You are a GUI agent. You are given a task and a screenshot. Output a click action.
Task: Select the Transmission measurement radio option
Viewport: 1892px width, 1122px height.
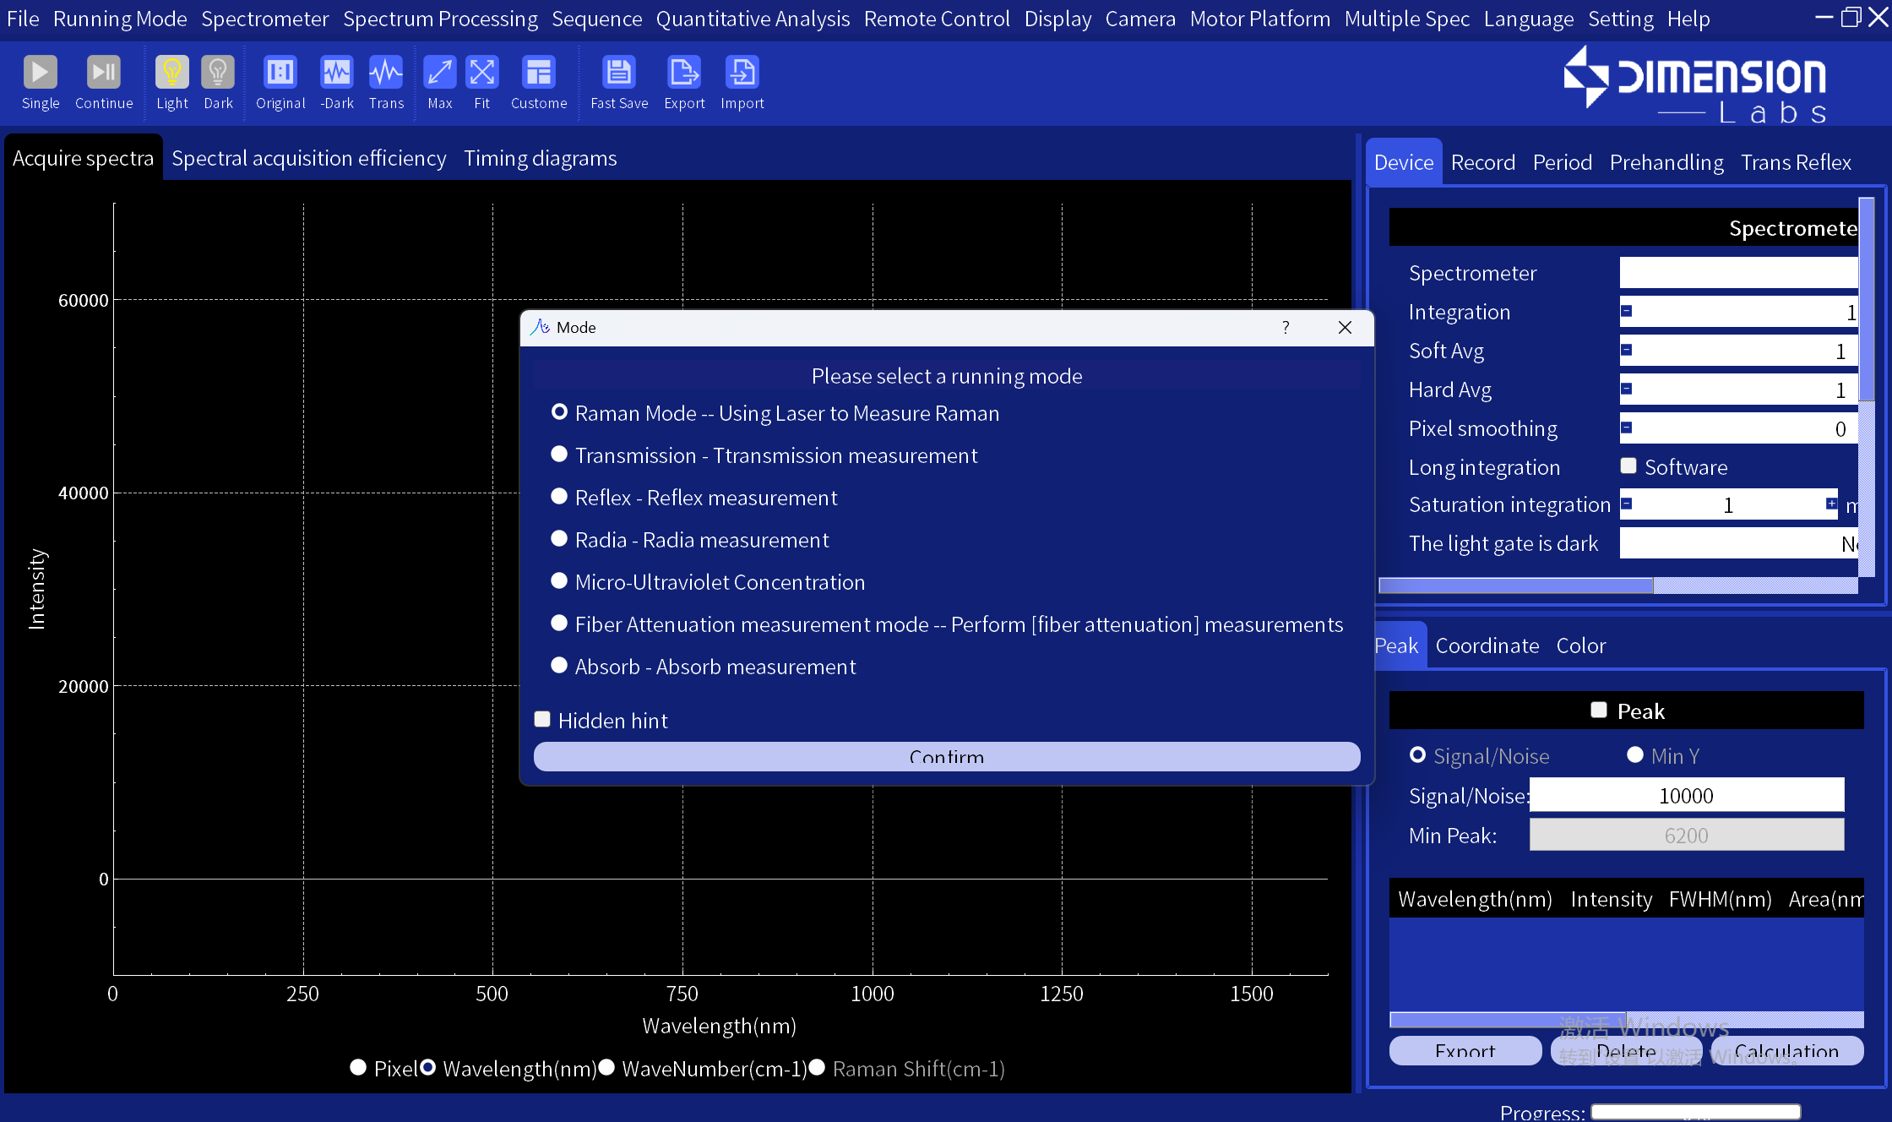pos(559,455)
